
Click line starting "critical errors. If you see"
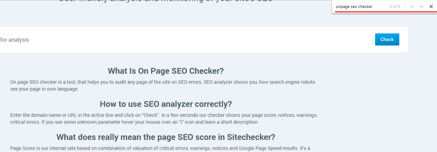[x=134, y=122]
